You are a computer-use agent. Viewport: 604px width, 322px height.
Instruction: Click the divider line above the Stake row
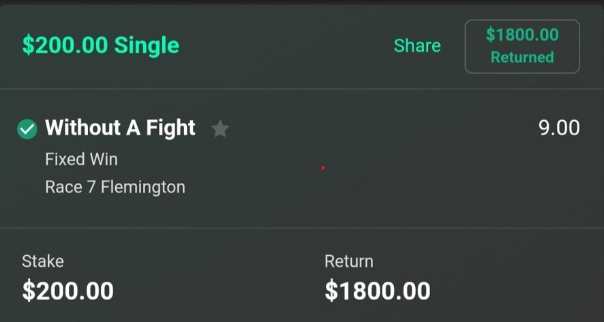302,228
